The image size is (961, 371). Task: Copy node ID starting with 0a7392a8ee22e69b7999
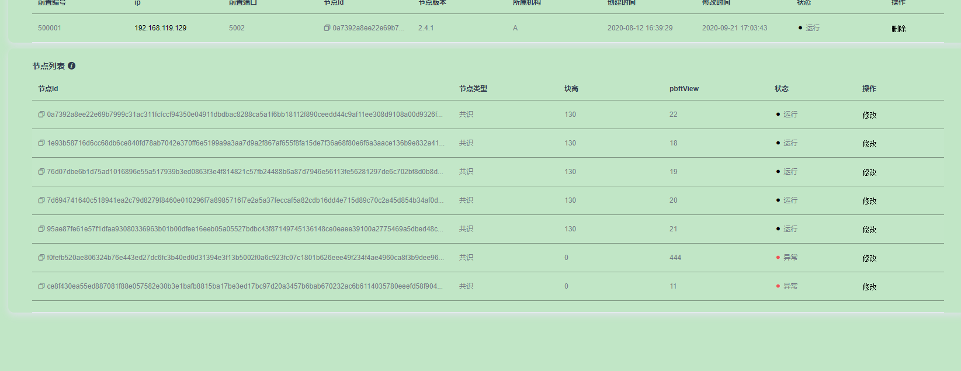point(41,115)
